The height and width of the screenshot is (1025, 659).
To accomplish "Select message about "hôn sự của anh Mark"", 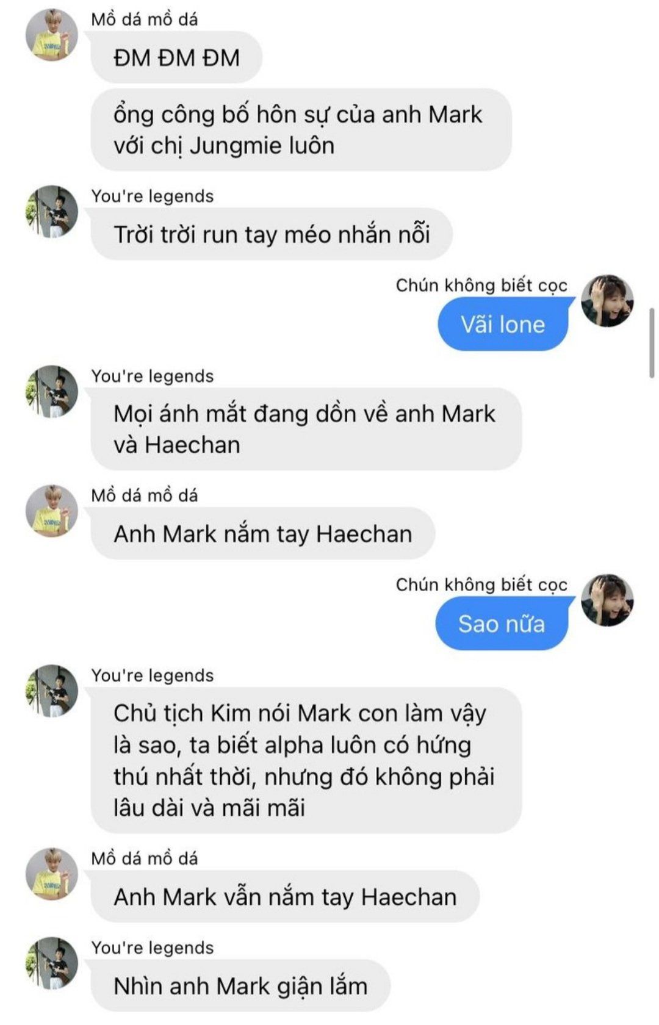I will [x=301, y=130].
